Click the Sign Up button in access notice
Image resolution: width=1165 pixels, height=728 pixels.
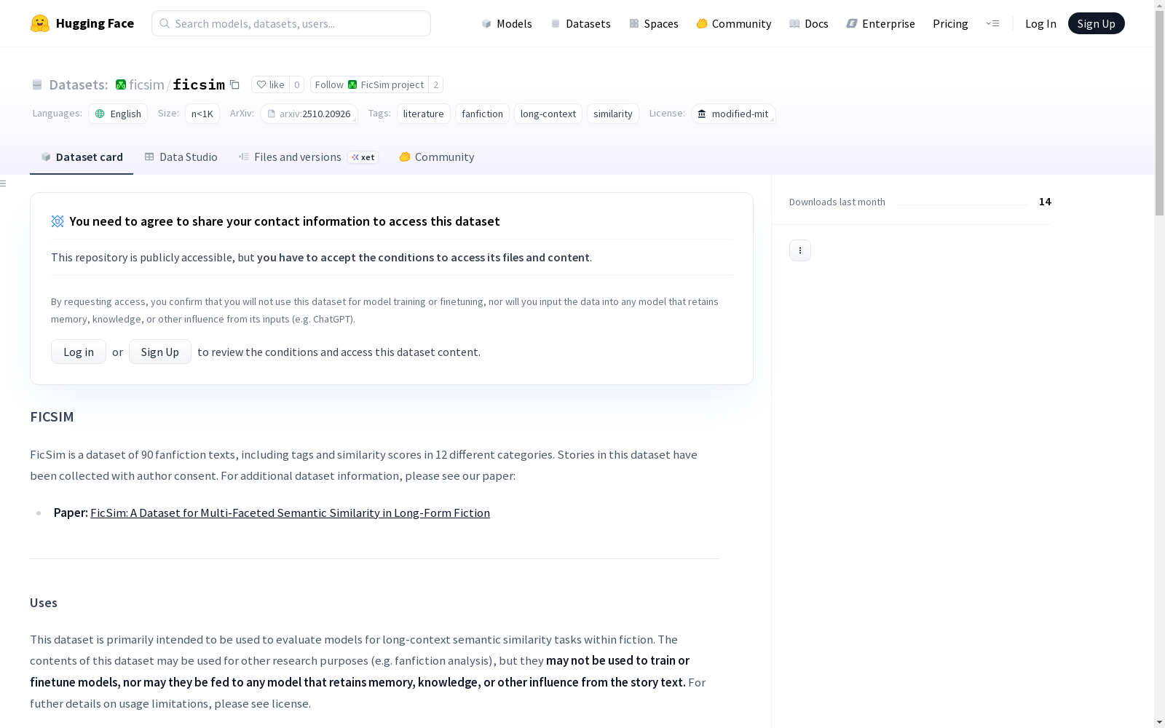coord(160,352)
